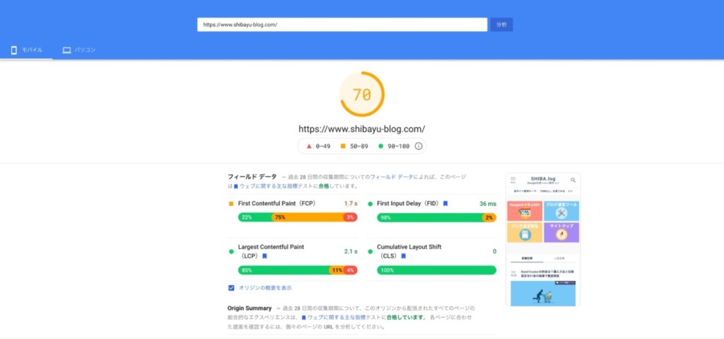Click the サイトマップ tile in the preview
The height and width of the screenshot is (339, 724).
click(x=561, y=232)
